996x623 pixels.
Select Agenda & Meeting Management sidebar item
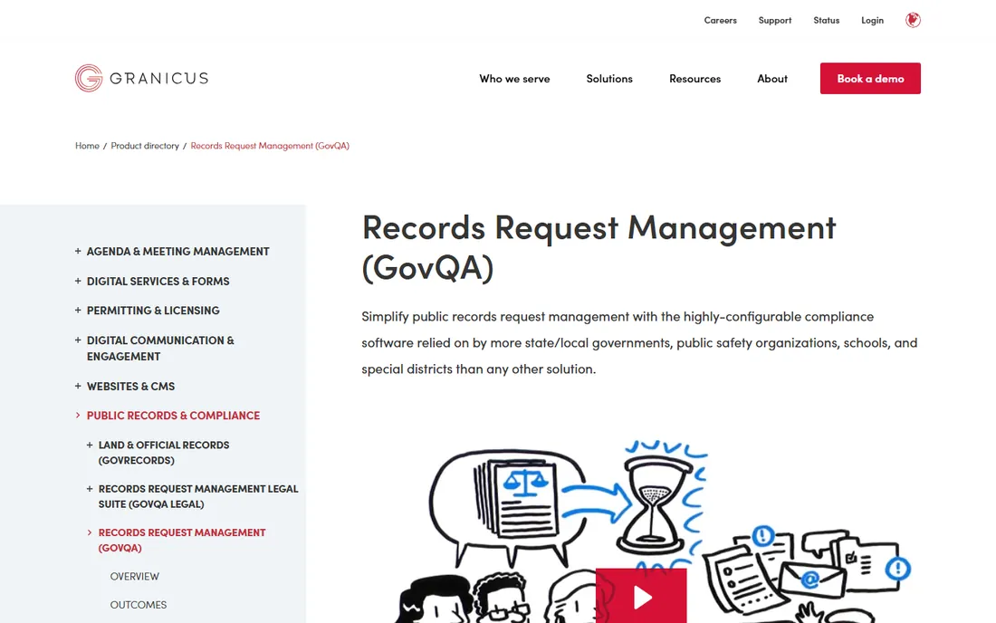tap(177, 252)
